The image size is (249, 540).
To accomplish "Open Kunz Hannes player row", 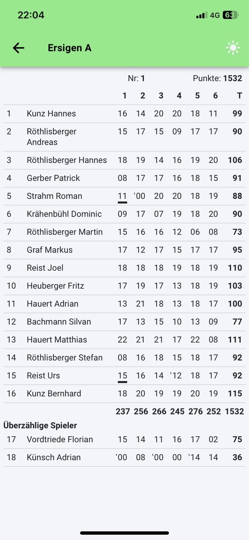I will [51, 114].
